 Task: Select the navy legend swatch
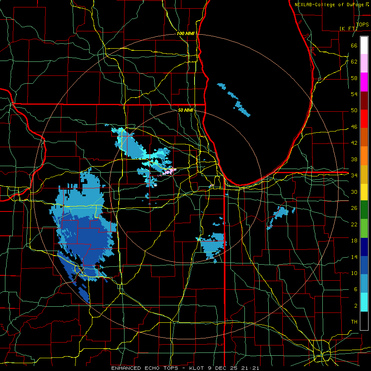pos(364,247)
